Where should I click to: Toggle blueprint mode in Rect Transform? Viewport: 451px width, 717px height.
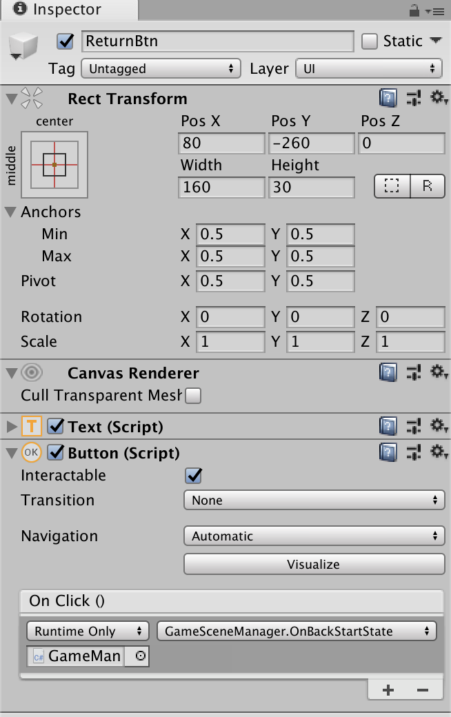[392, 187]
